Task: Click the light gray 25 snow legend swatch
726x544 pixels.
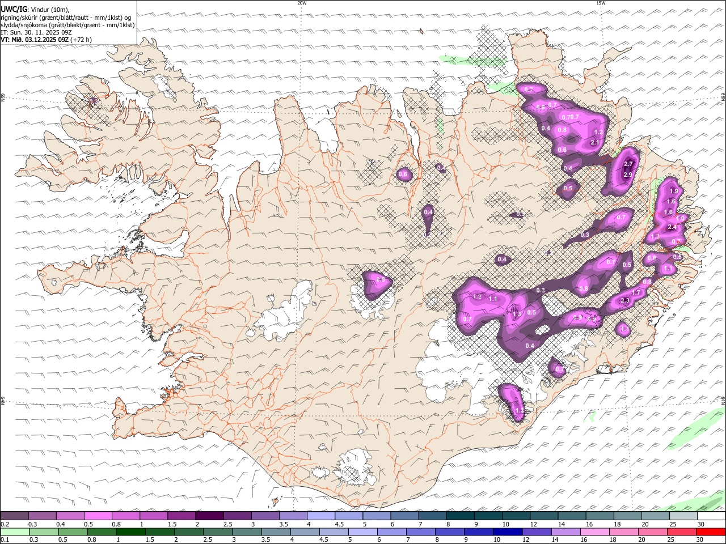Action: coord(683,516)
